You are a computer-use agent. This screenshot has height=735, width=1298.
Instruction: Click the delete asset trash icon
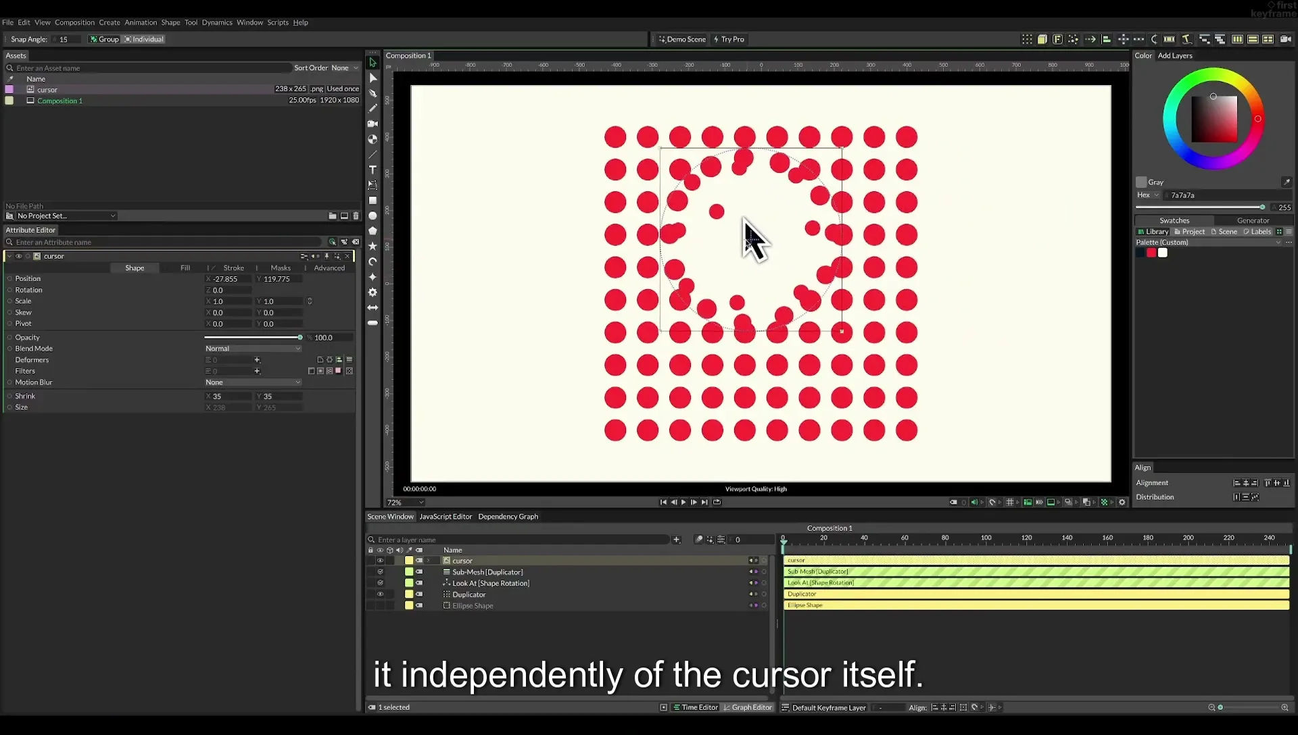pos(356,216)
